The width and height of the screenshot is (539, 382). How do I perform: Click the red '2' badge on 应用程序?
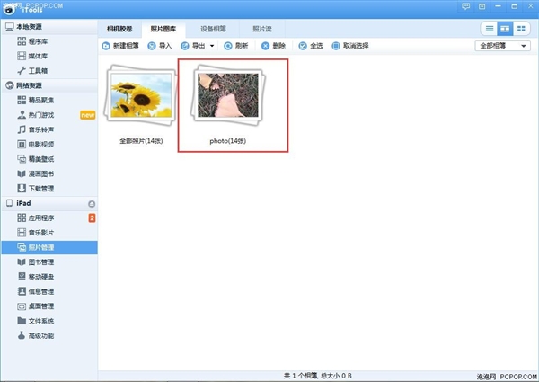click(x=92, y=218)
